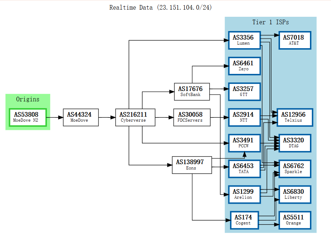
Task: Select the AS12956 Telxius node
Action: (295, 117)
